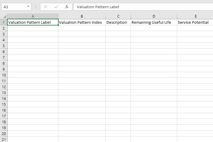The image size is (213, 142).
Task: Click the fill handle of cell A1
Action: (x=58, y=25)
